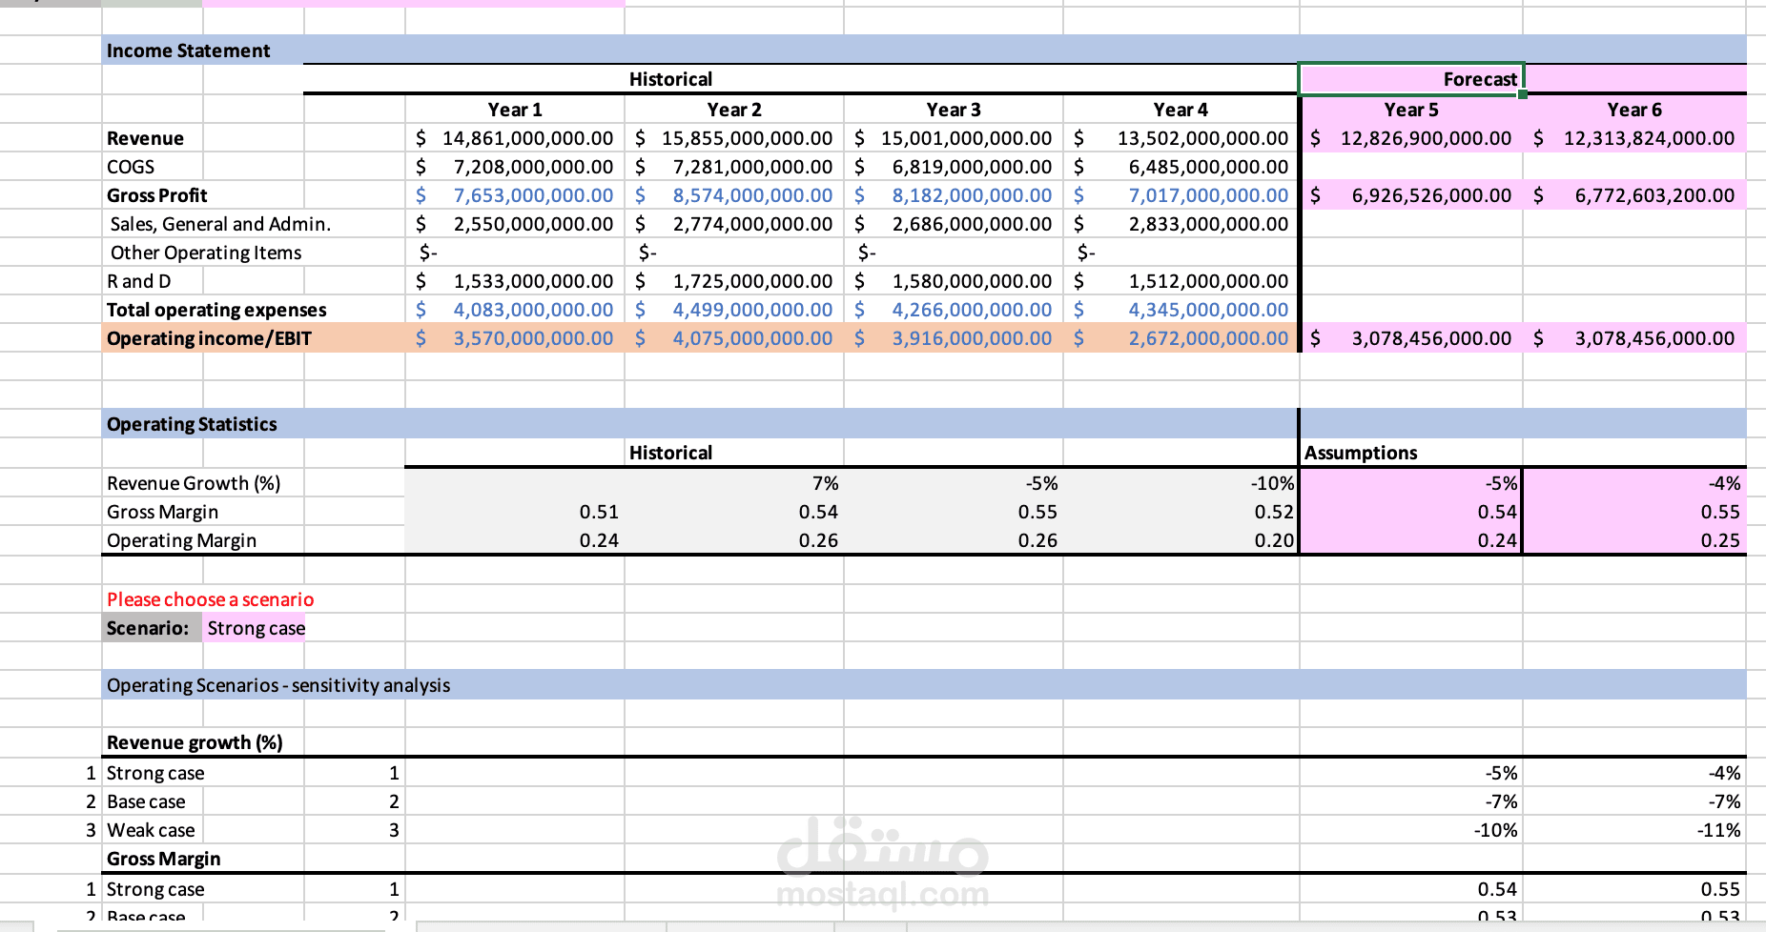Select Year 3 EBIT value 3,916,000,000.00
The height and width of the screenshot is (932, 1766).
pyautogui.click(x=954, y=338)
